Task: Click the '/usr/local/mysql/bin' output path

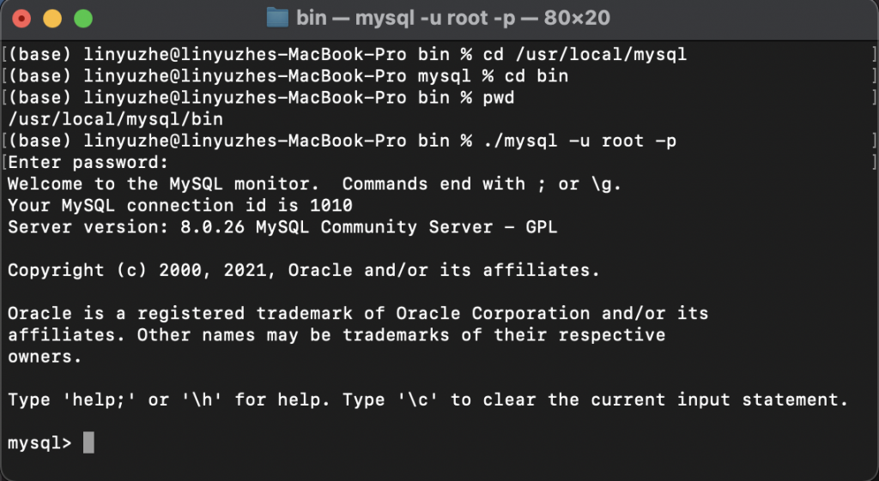Action: 116,119
